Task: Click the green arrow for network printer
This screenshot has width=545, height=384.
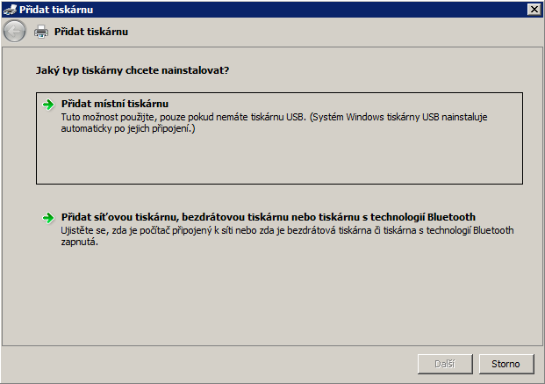Action: pyautogui.click(x=48, y=218)
